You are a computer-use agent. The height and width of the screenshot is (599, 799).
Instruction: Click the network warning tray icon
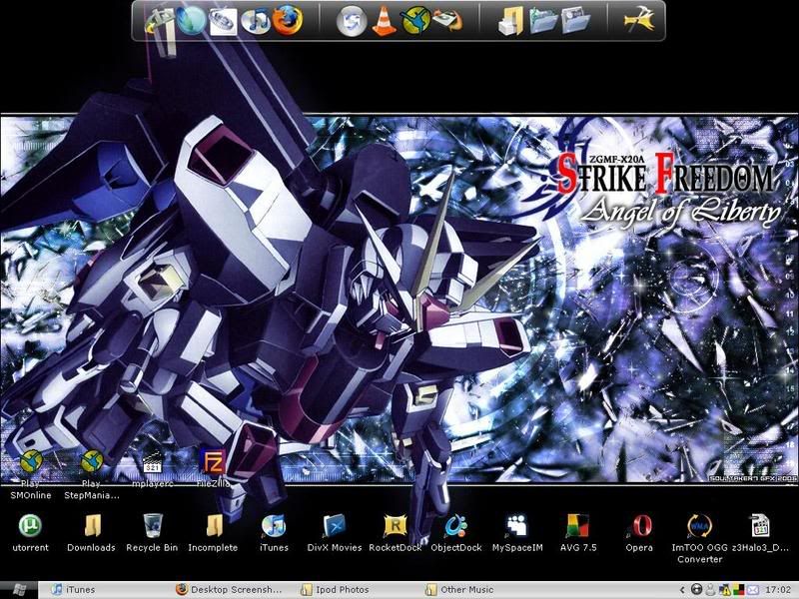point(725,590)
